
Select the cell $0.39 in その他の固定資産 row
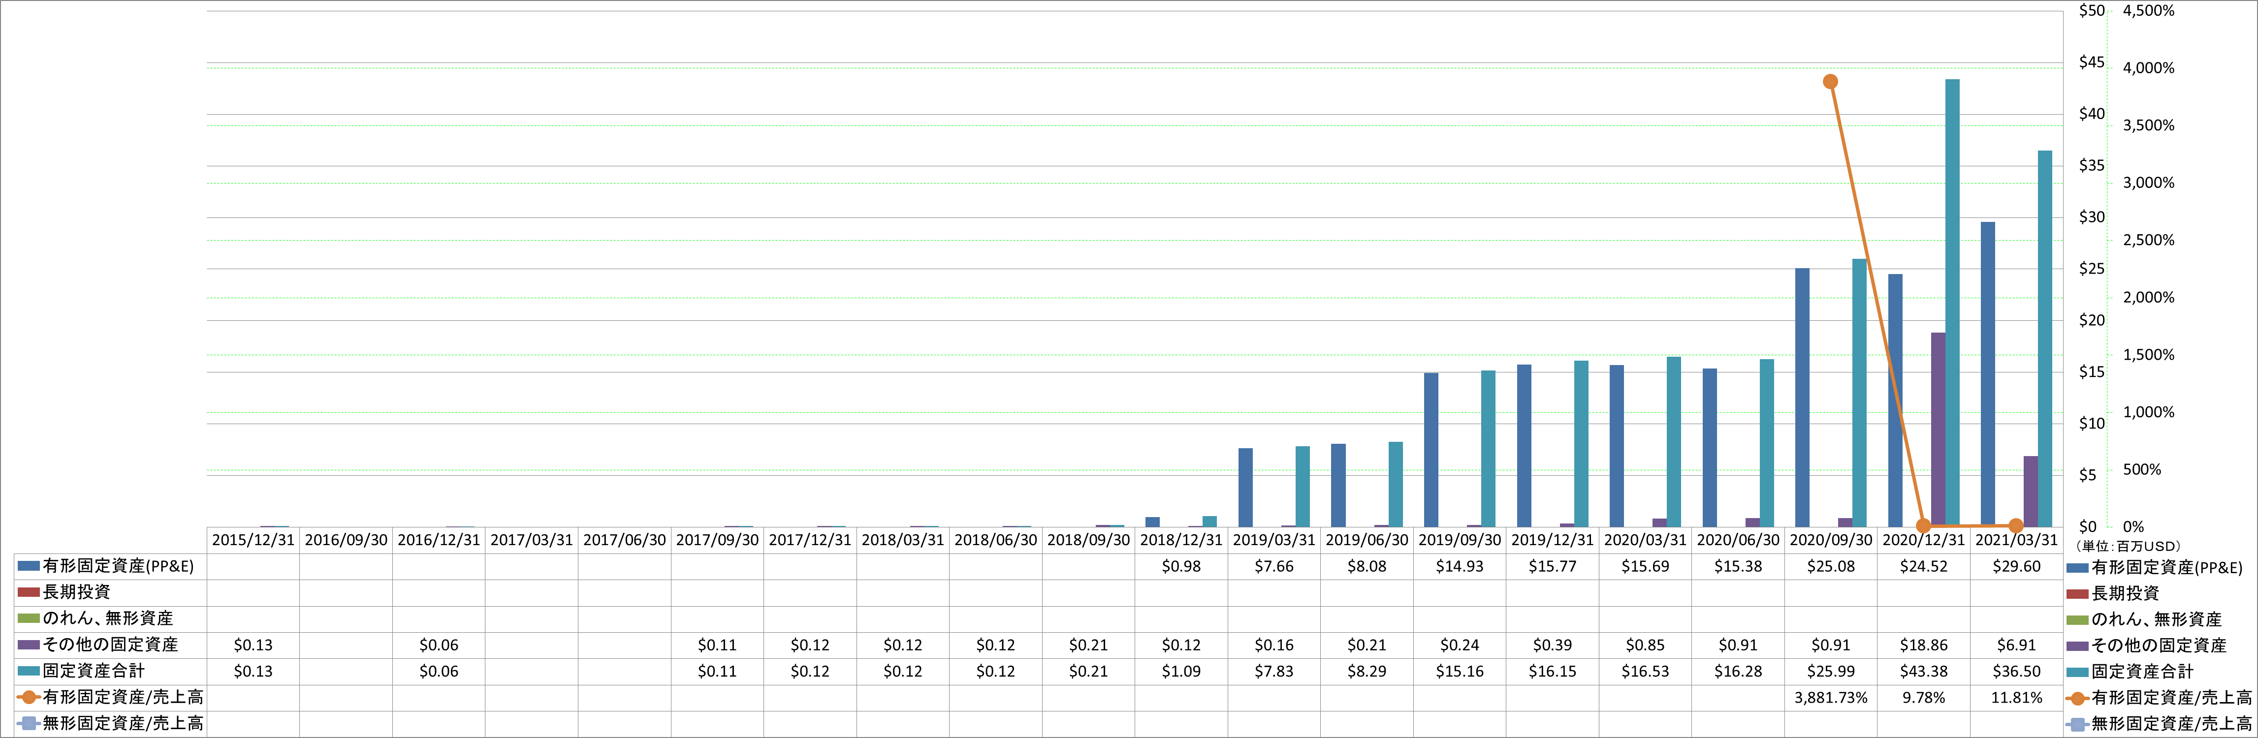[1553, 645]
